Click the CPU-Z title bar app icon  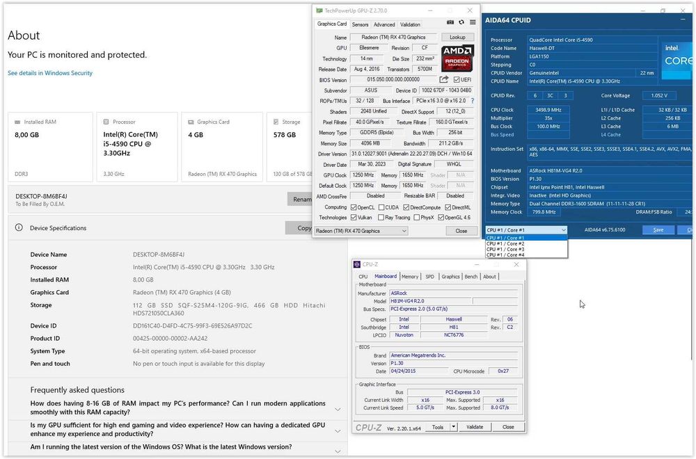pyautogui.click(x=357, y=264)
